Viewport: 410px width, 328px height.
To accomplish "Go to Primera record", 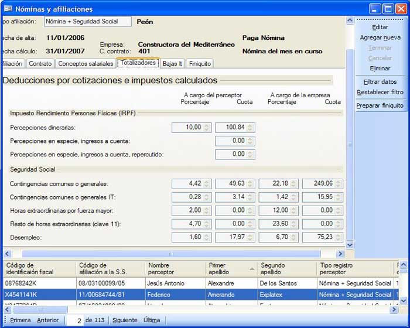I will pos(20,320).
